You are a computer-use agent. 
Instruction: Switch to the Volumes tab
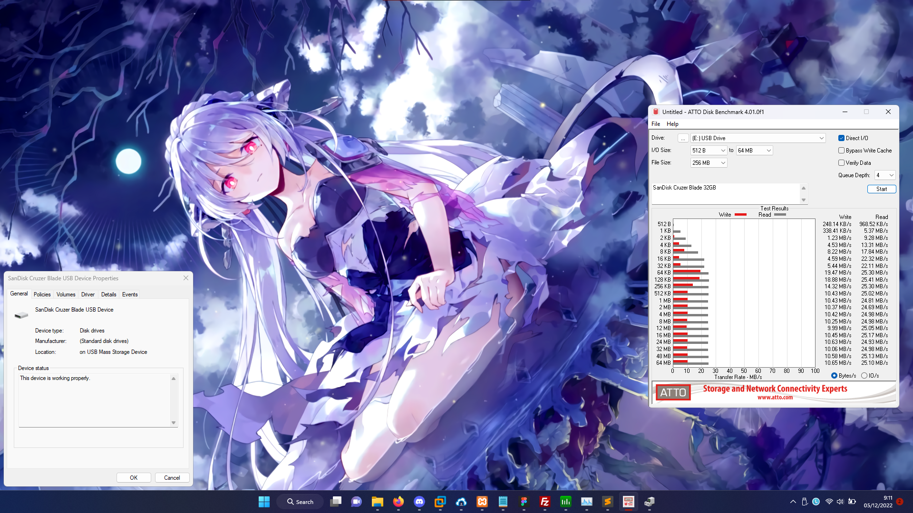click(66, 294)
